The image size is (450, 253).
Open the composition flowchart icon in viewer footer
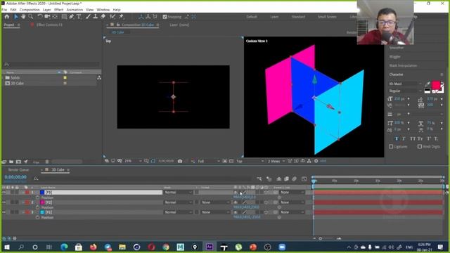pos(309,161)
